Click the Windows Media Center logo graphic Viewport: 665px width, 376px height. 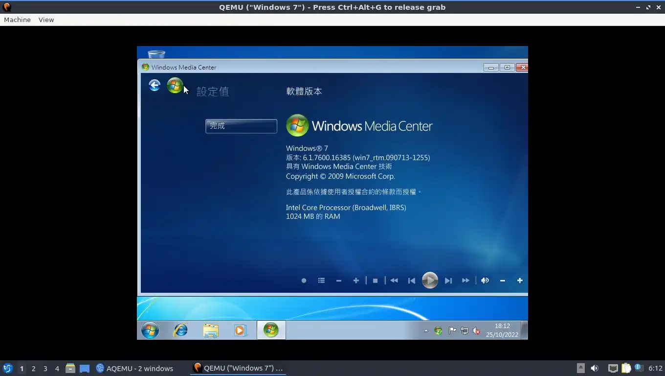359,126
